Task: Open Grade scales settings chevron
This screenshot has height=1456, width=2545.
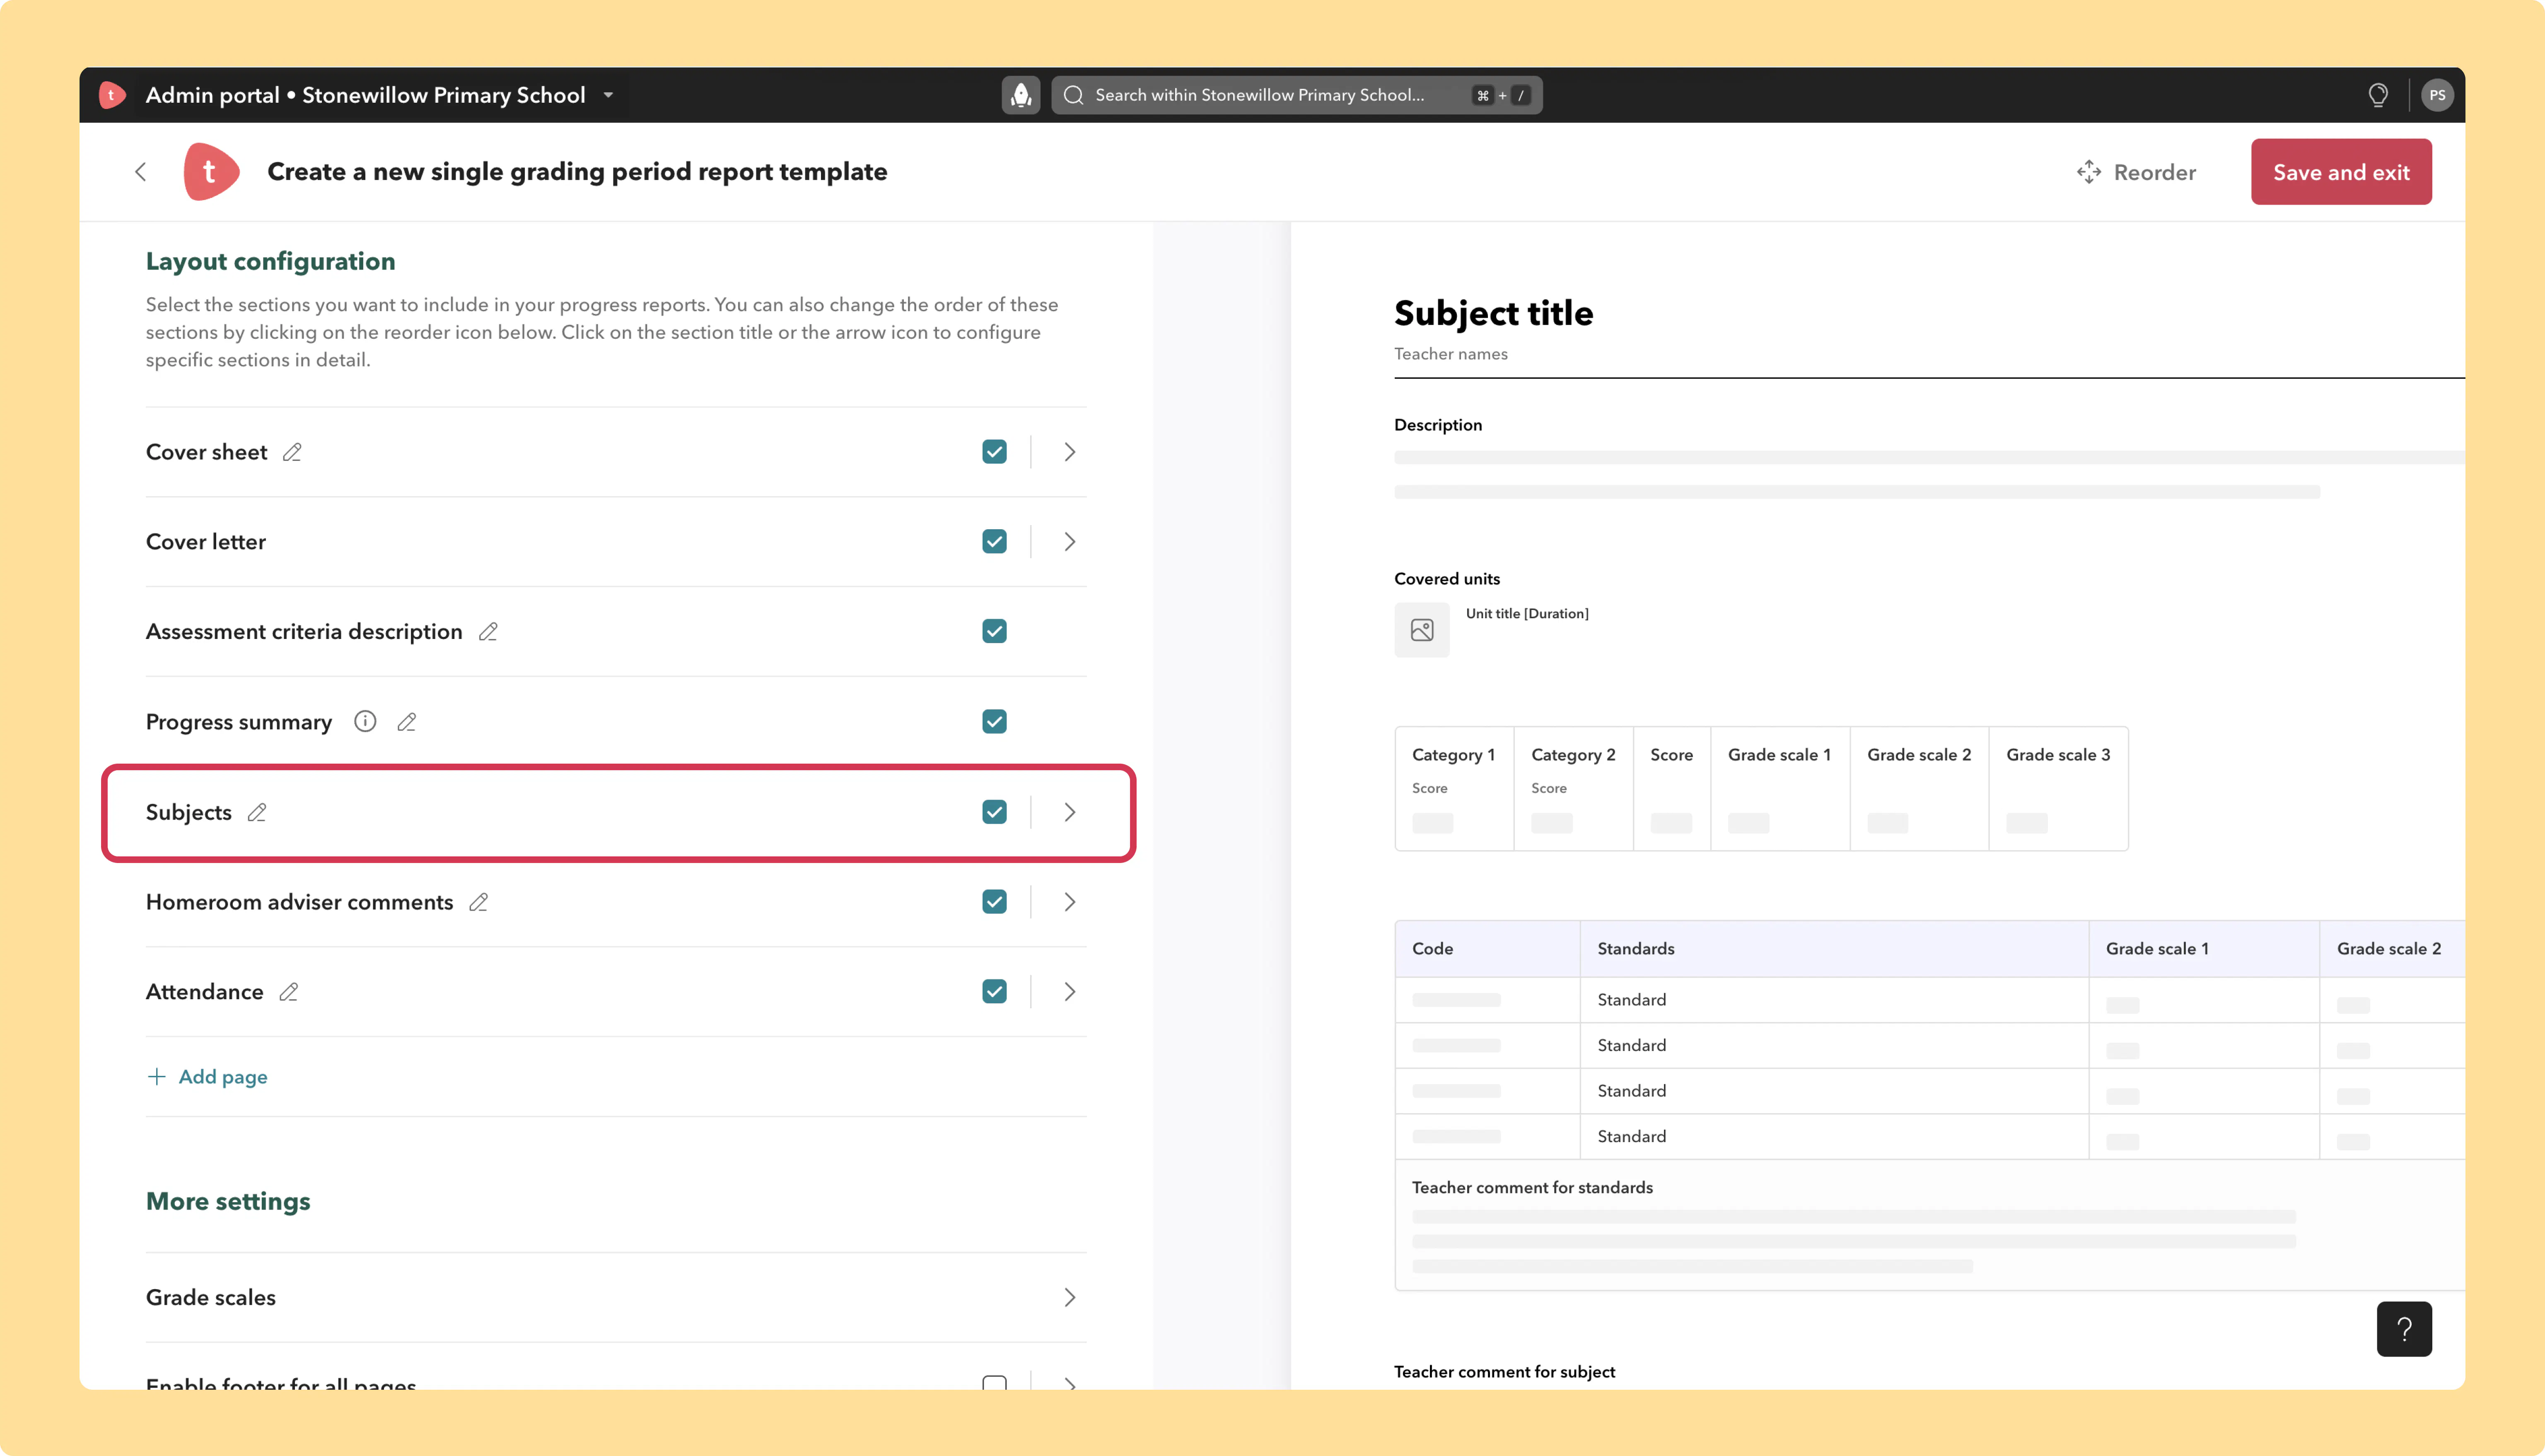Action: click(x=1070, y=1298)
